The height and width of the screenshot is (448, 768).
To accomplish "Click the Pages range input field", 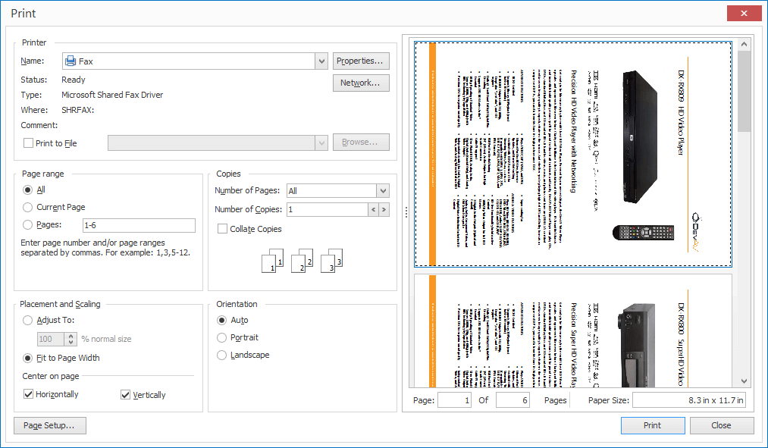I will click(x=138, y=225).
